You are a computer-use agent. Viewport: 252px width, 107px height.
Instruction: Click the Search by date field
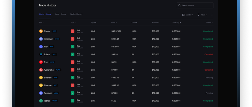195,5
